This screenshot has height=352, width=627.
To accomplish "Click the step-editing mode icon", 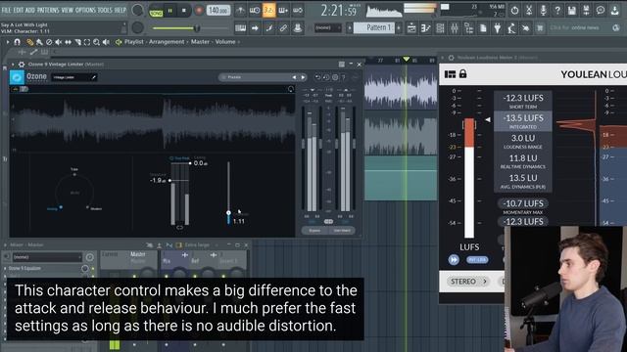I will 269,28.
